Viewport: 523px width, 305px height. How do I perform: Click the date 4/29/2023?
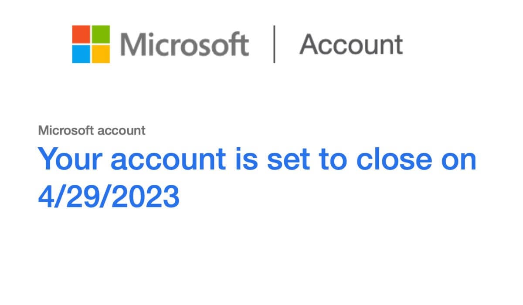tap(109, 197)
